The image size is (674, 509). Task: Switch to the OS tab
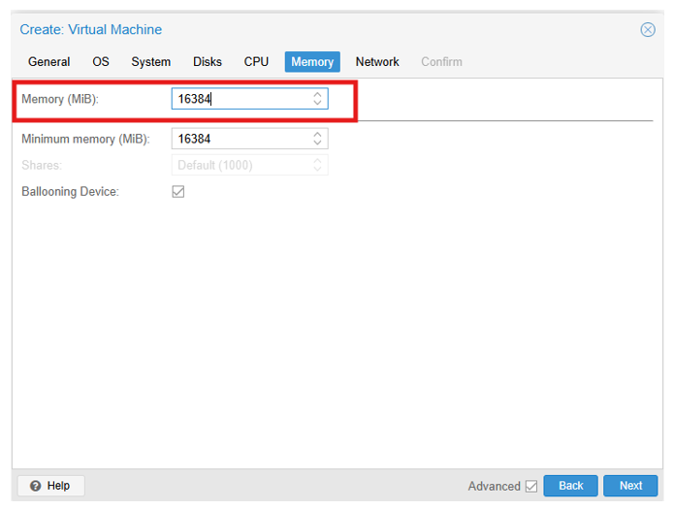tap(101, 62)
